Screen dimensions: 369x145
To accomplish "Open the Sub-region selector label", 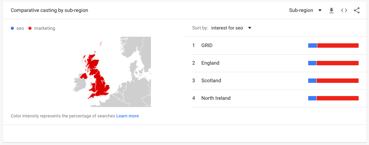I will click(301, 11).
